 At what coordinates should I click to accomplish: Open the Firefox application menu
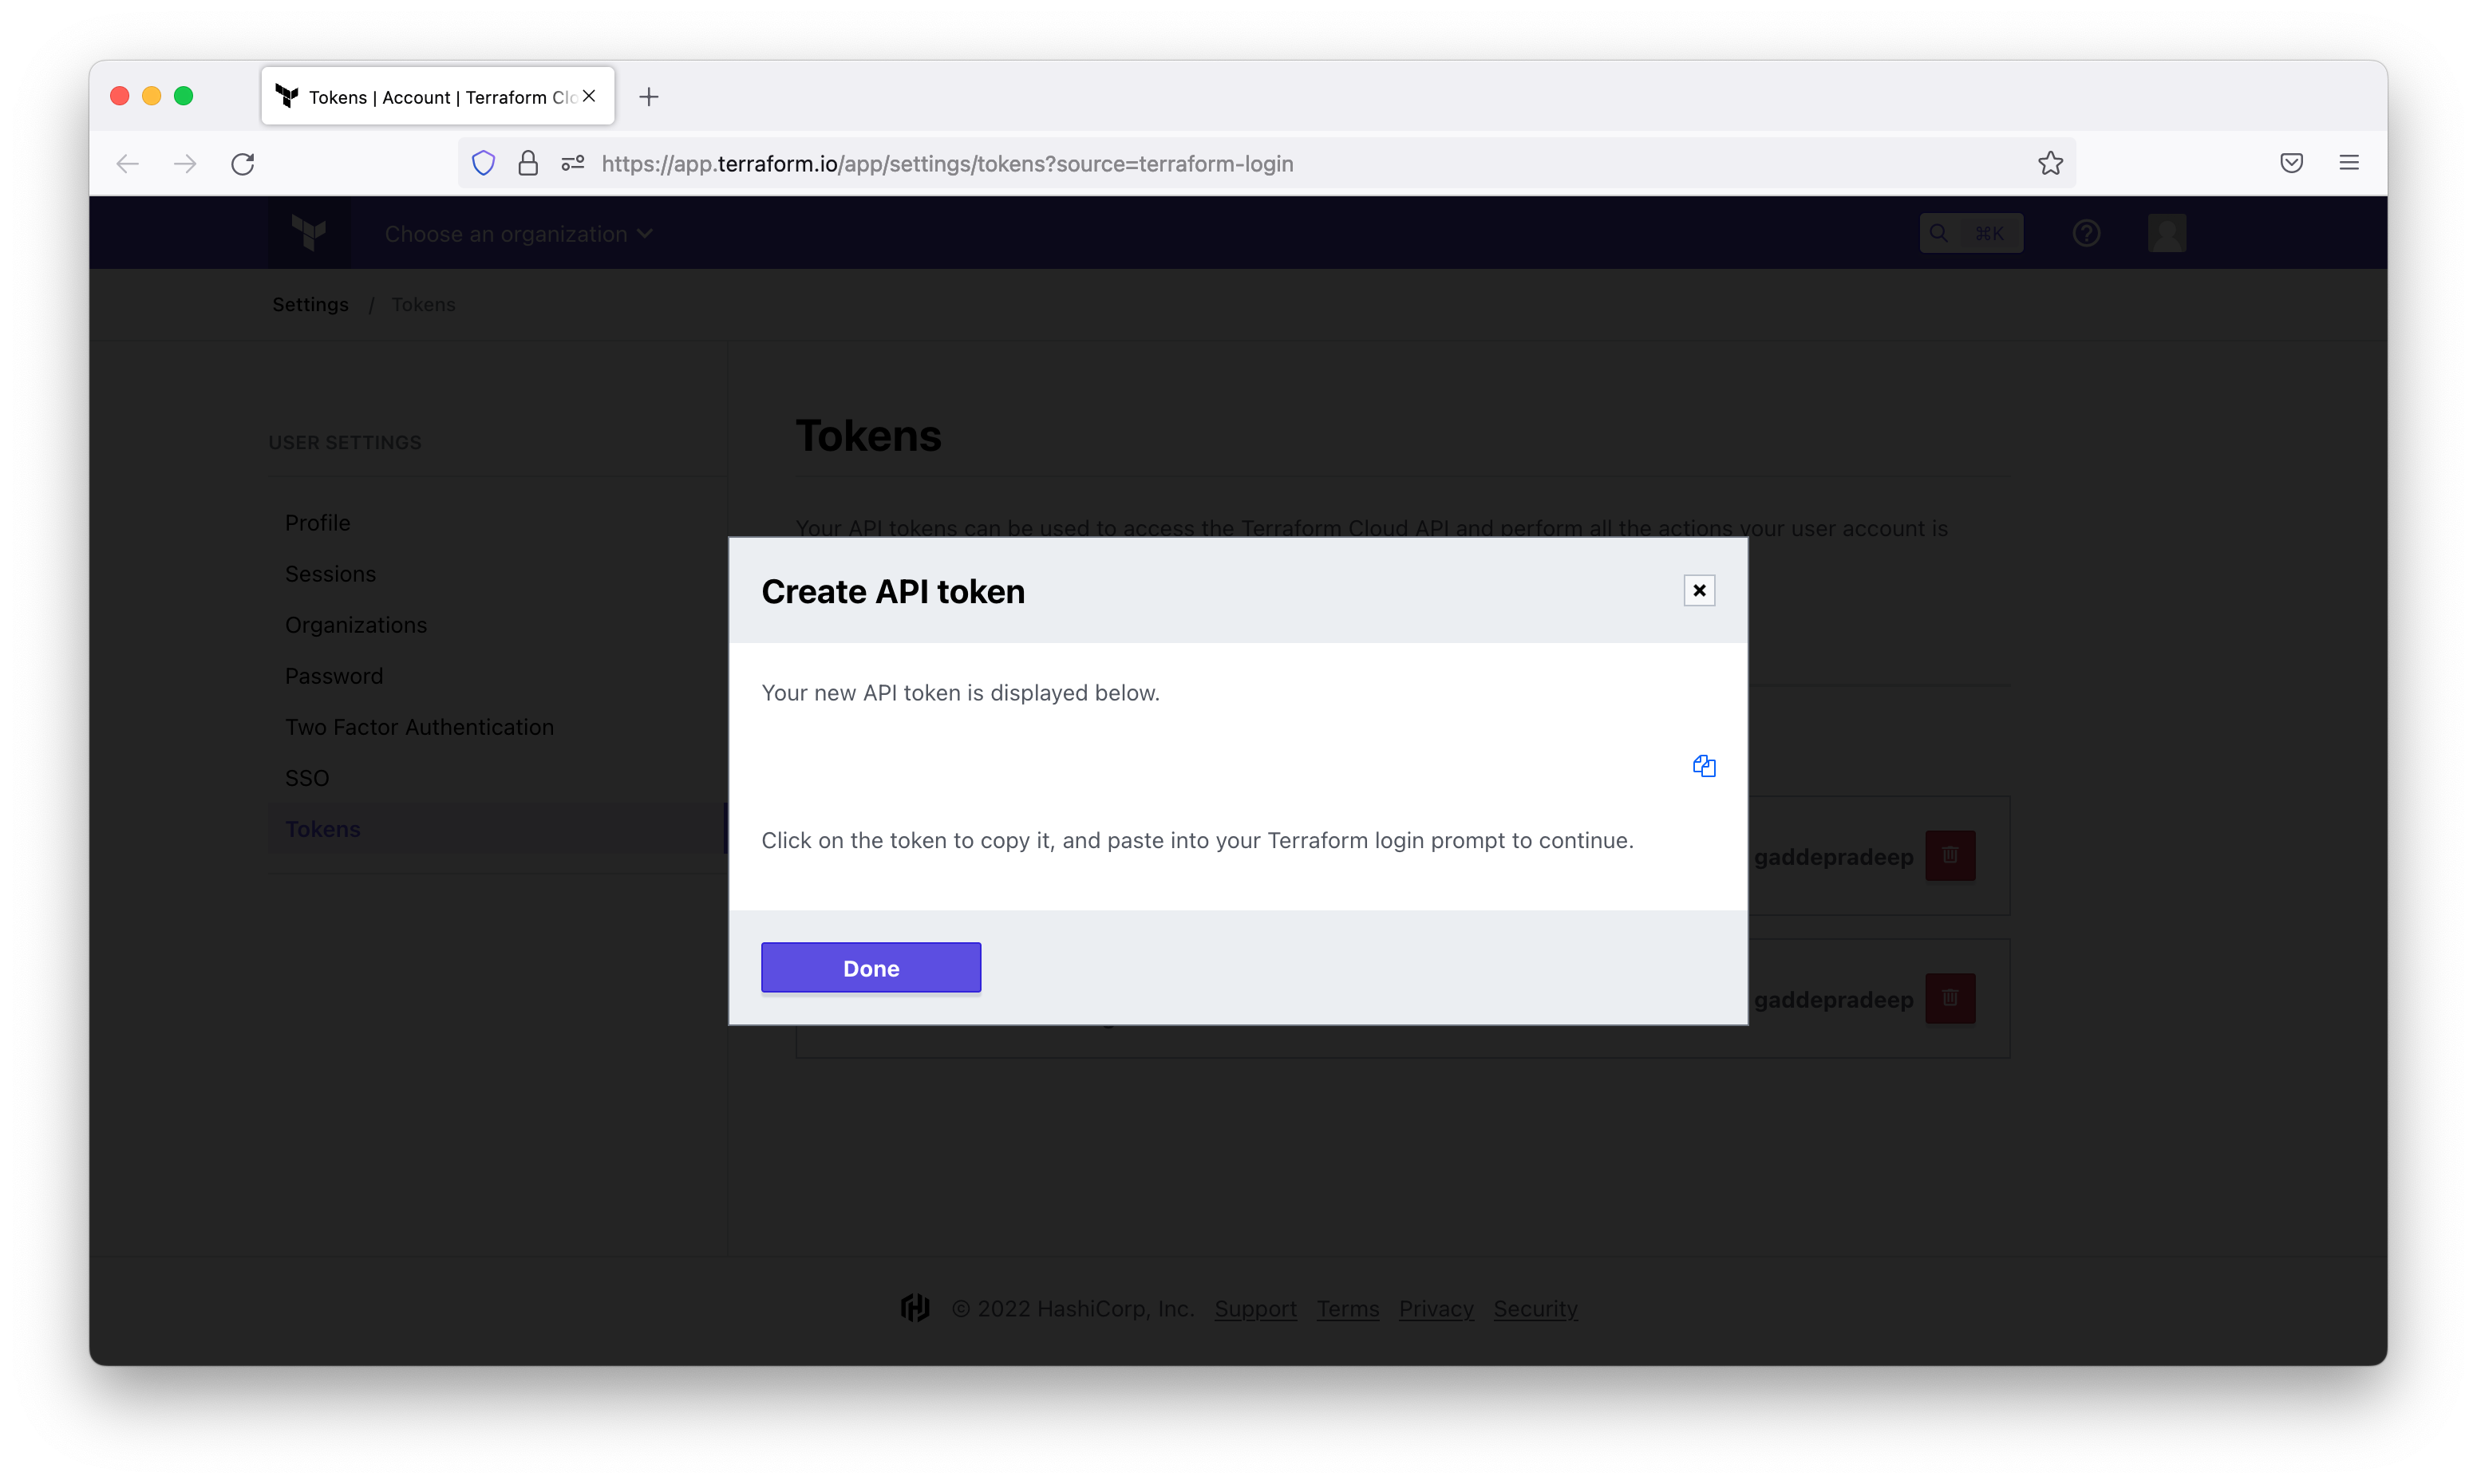pyautogui.click(x=2349, y=163)
